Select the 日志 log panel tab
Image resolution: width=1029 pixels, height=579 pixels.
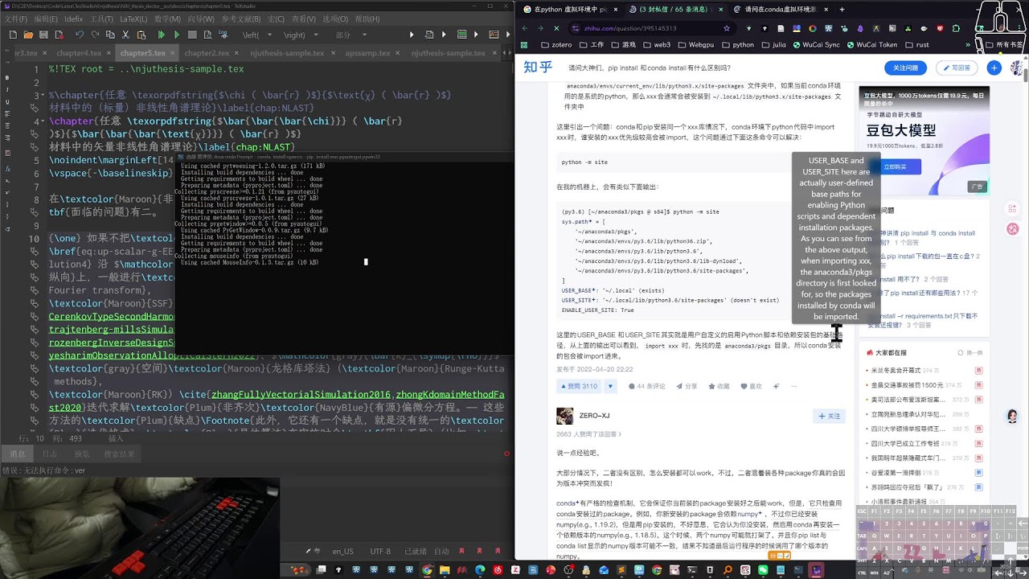coord(50,454)
